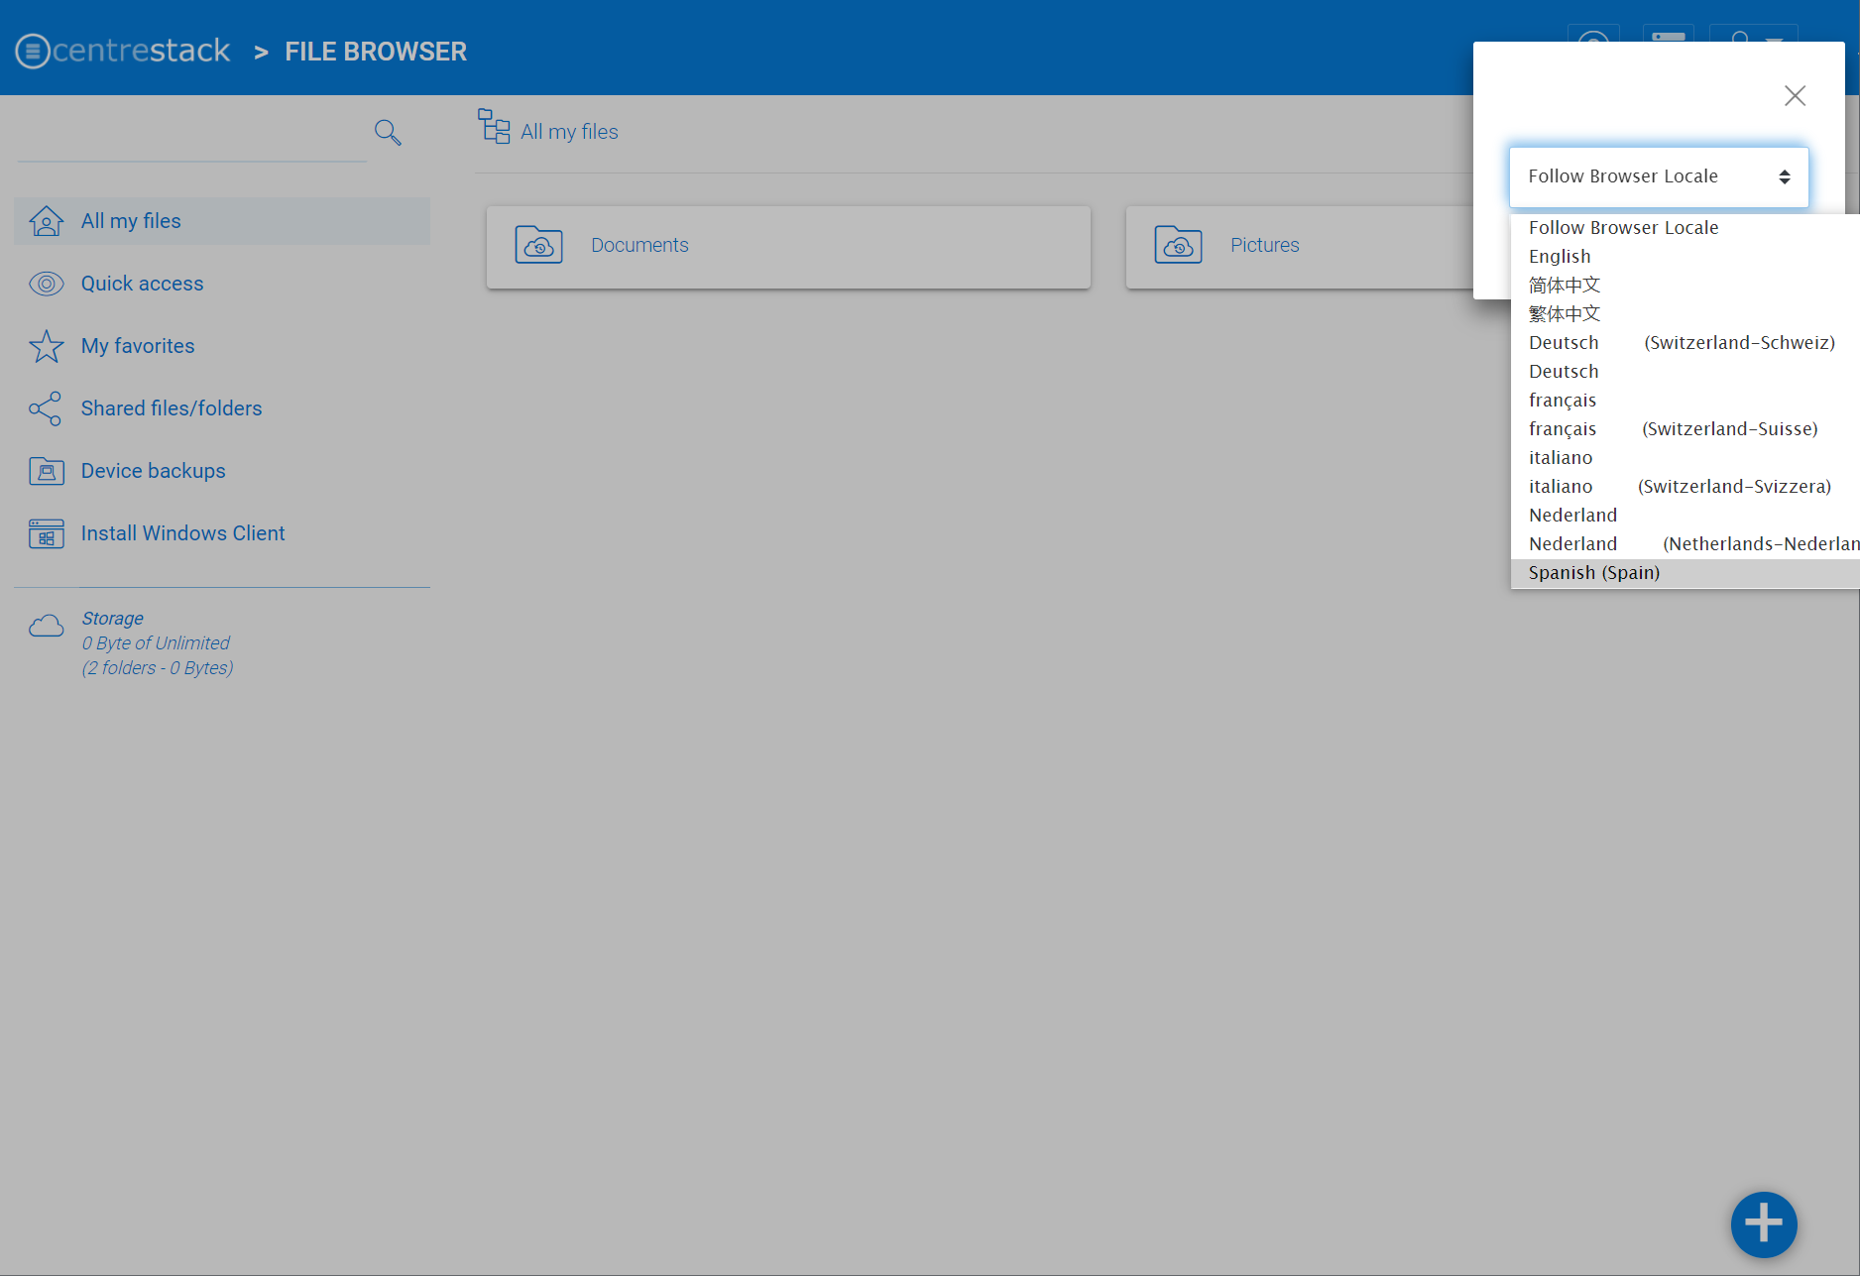
Task: Close the language settings panel
Action: coord(1795,96)
